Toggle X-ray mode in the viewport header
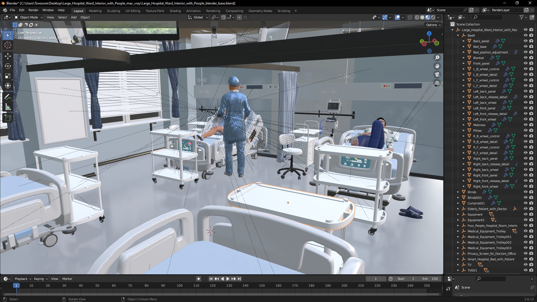The height and width of the screenshot is (302, 537). click(x=410, y=17)
